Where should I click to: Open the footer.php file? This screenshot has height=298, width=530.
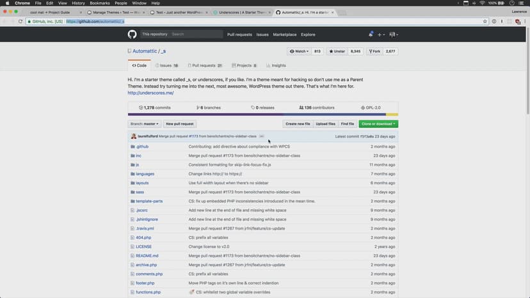(145, 283)
